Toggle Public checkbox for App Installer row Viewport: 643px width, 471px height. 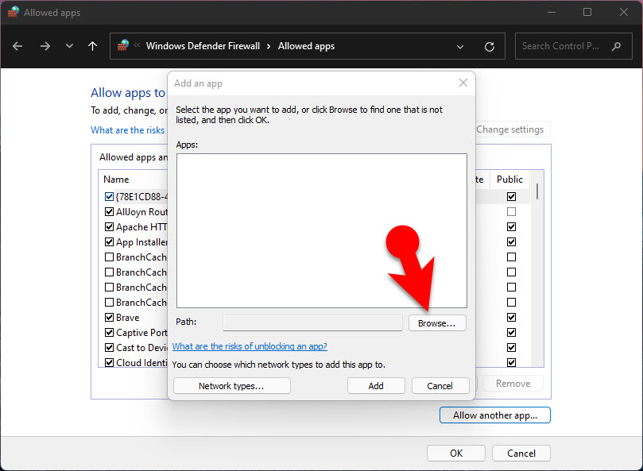coord(511,241)
